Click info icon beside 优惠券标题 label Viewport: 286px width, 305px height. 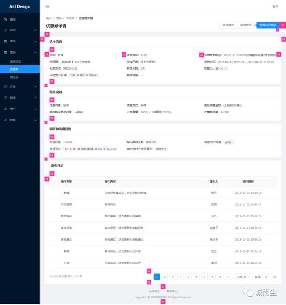pyautogui.click(x=220, y=55)
